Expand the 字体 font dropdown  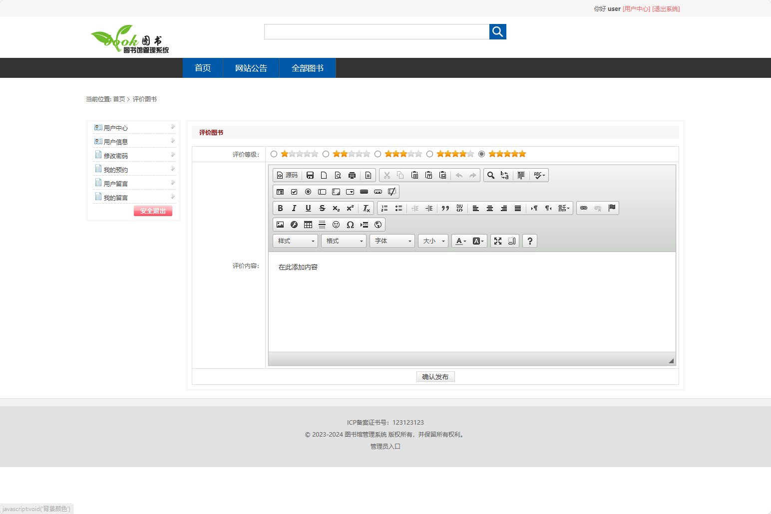[392, 241]
